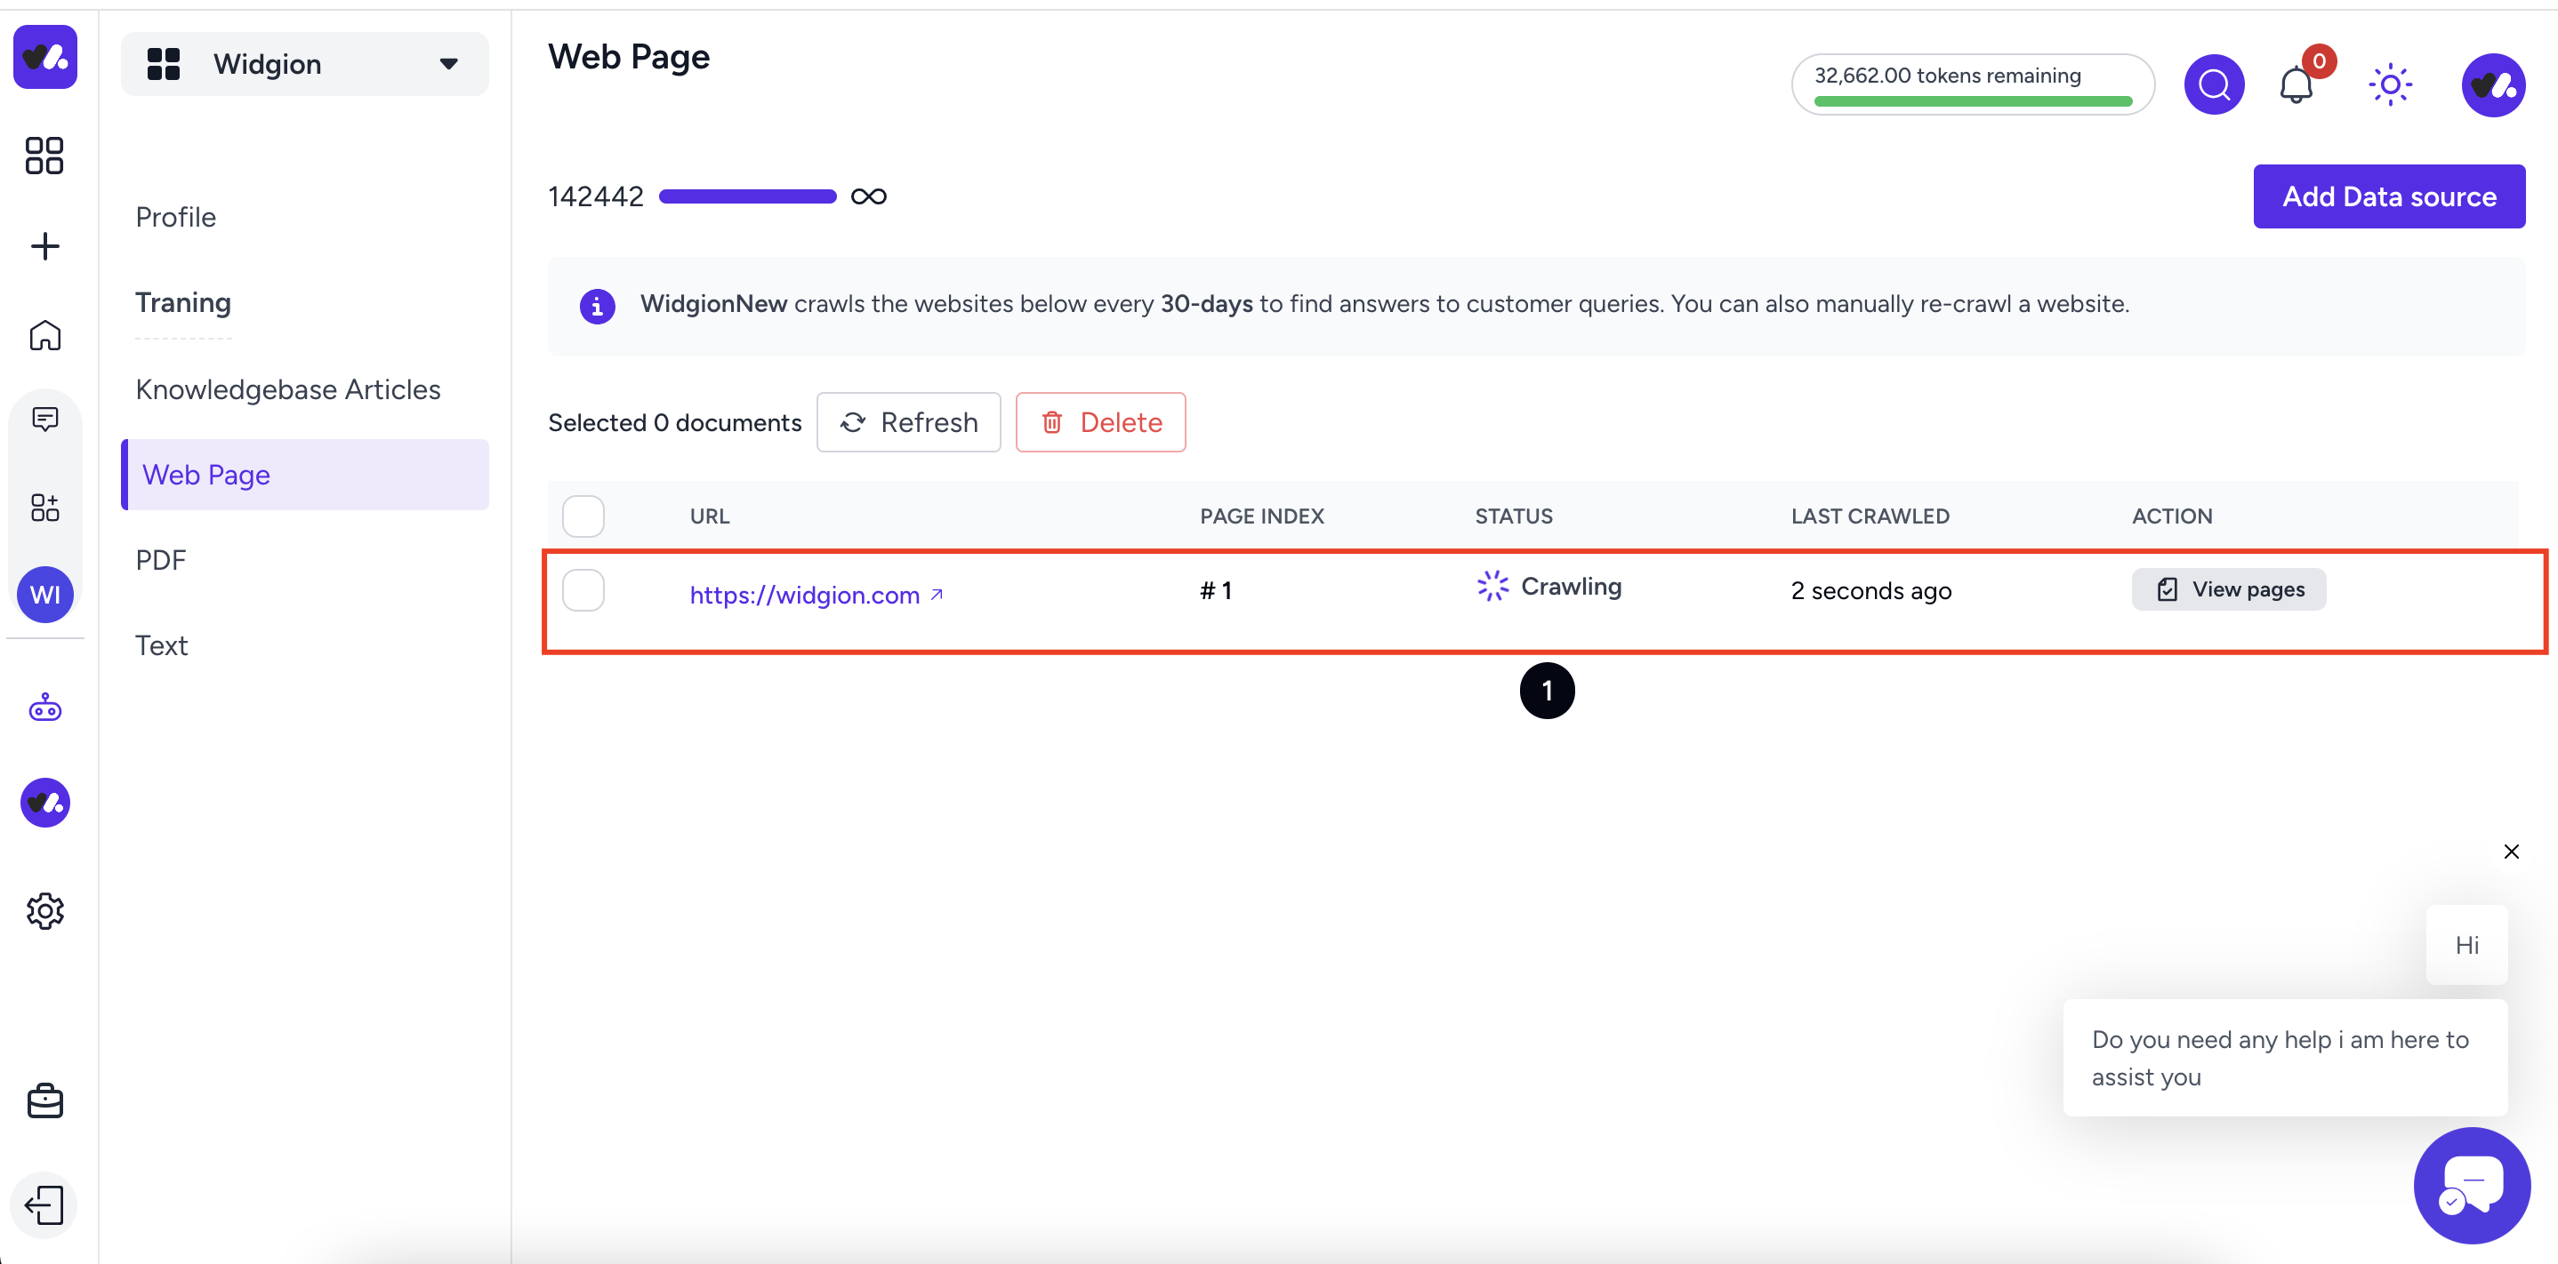Click the add-widget grid plus icon
Screen dimensions: 2558x1264
(44, 507)
